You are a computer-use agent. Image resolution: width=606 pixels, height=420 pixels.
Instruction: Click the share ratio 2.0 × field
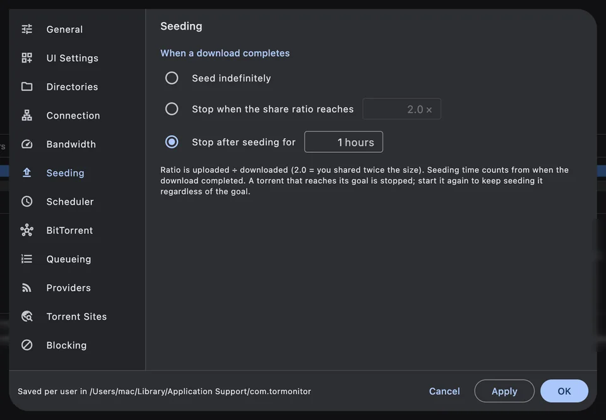point(401,109)
